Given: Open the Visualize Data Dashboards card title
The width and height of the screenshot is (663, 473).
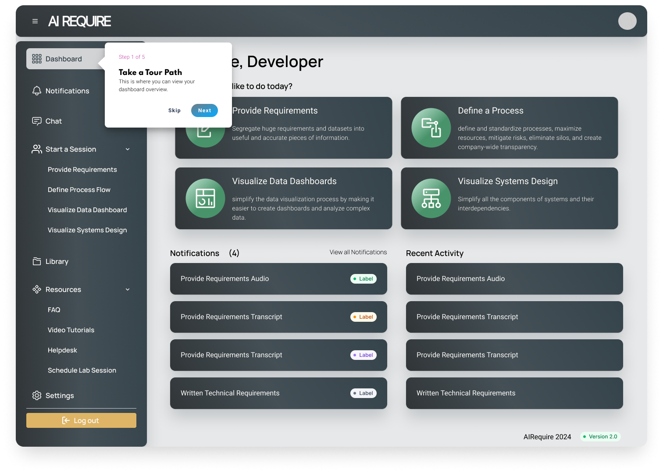Looking at the screenshot, I should coord(284,181).
